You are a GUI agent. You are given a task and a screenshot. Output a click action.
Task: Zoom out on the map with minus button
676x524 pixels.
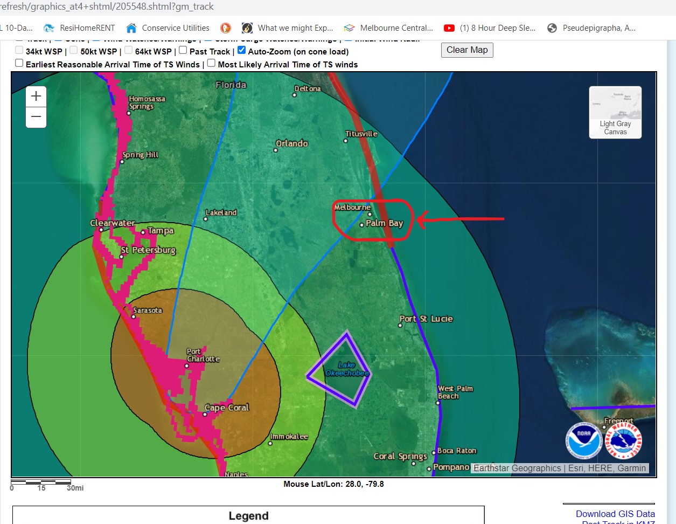(36, 117)
